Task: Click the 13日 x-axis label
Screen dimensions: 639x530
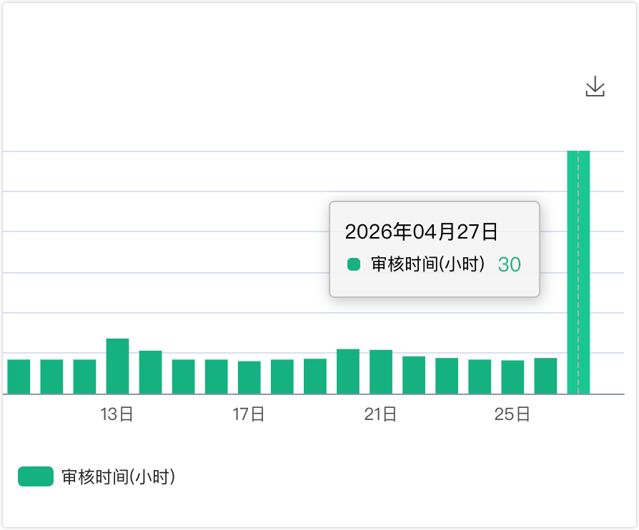Action: coord(117,415)
